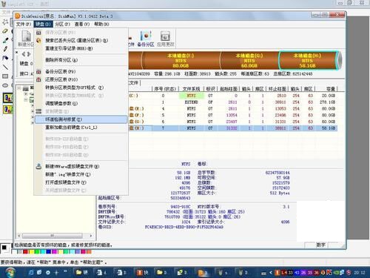Select the rectangle tool in Paint

[5, 76]
